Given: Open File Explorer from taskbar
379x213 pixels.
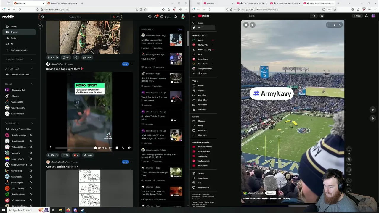Looking at the screenshot, I should click(x=60, y=210).
